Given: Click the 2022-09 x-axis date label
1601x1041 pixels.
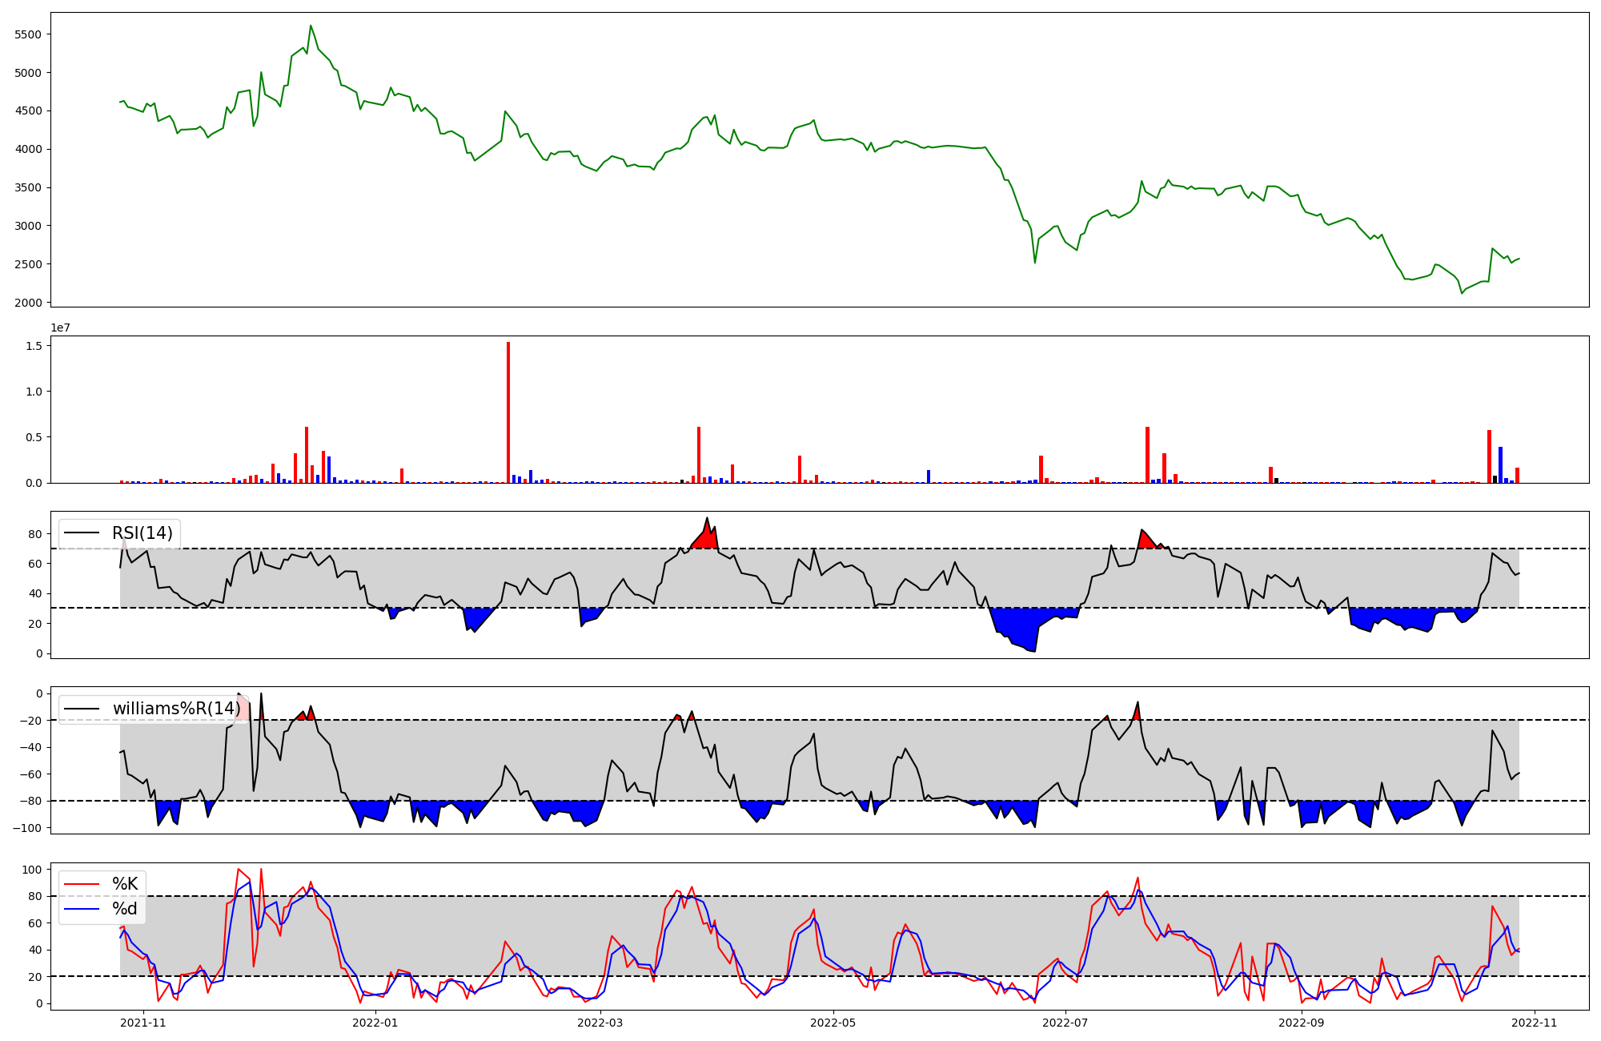Looking at the screenshot, I should point(1302,1023).
